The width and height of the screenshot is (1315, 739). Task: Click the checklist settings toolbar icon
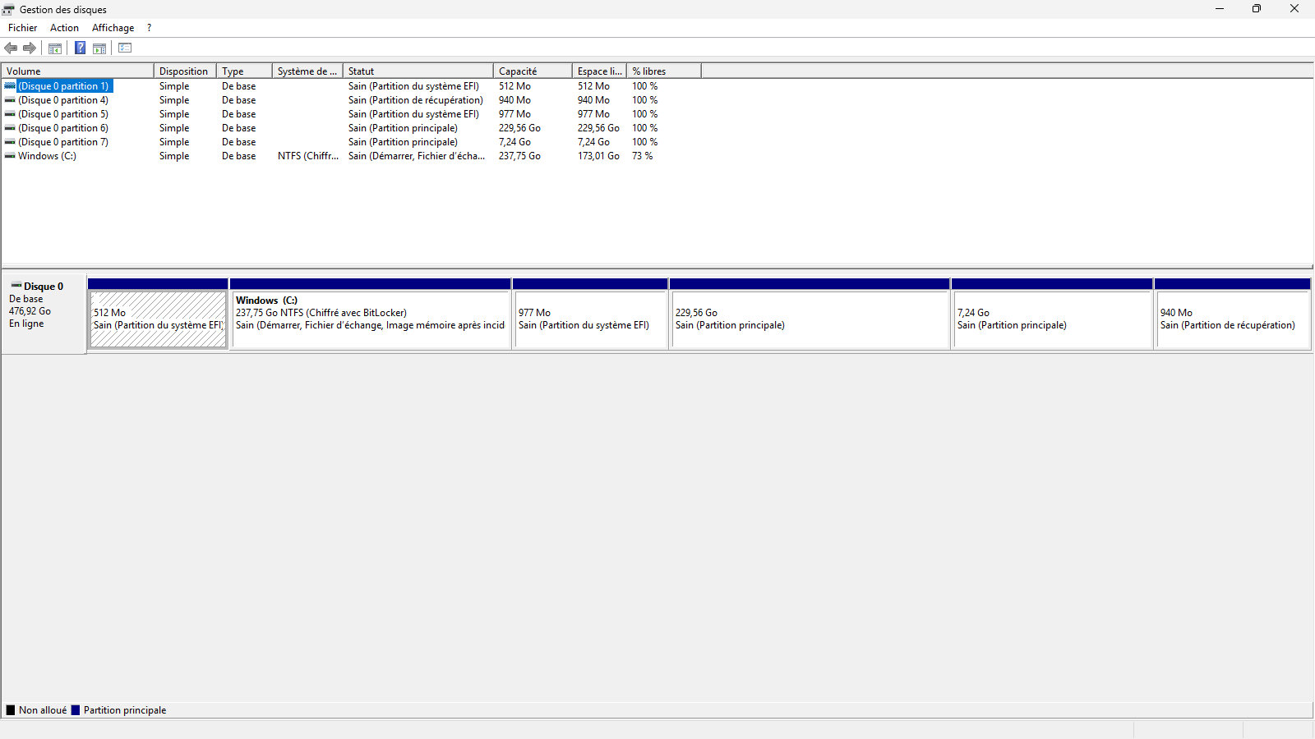click(x=125, y=48)
